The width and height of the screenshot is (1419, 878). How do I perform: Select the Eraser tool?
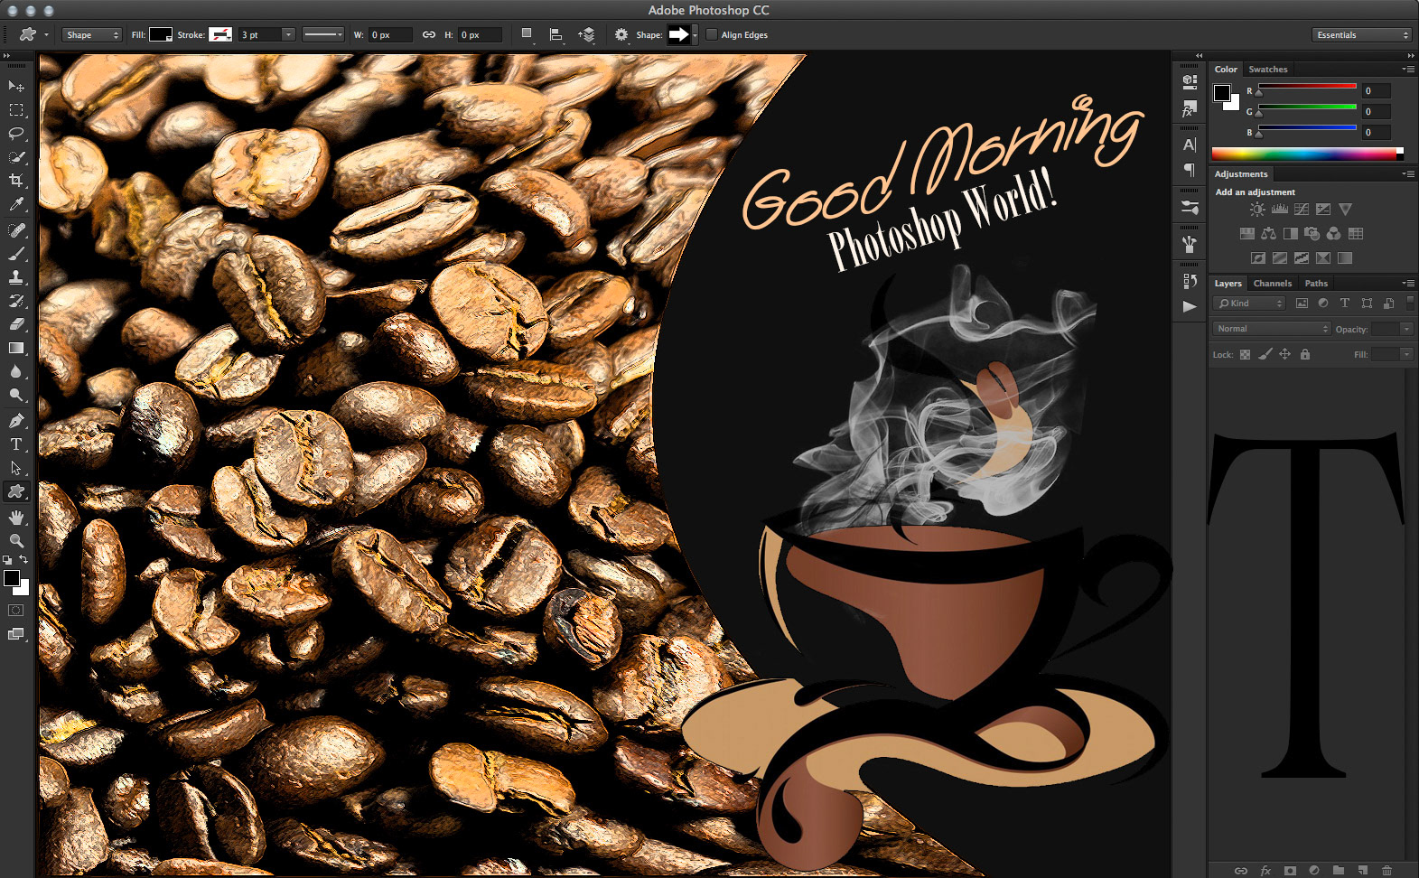tap(15, 324)
